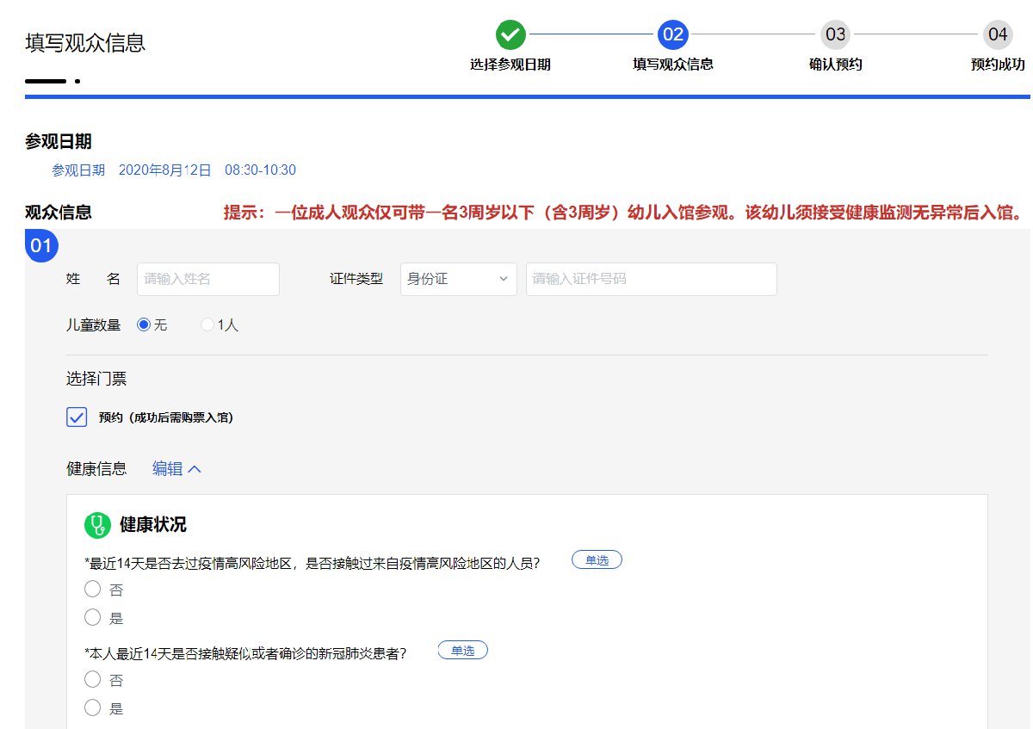Choose 否 for contact with COVID patients
The width and height of the screenshot is (1033, 729).
pos(93,680)
